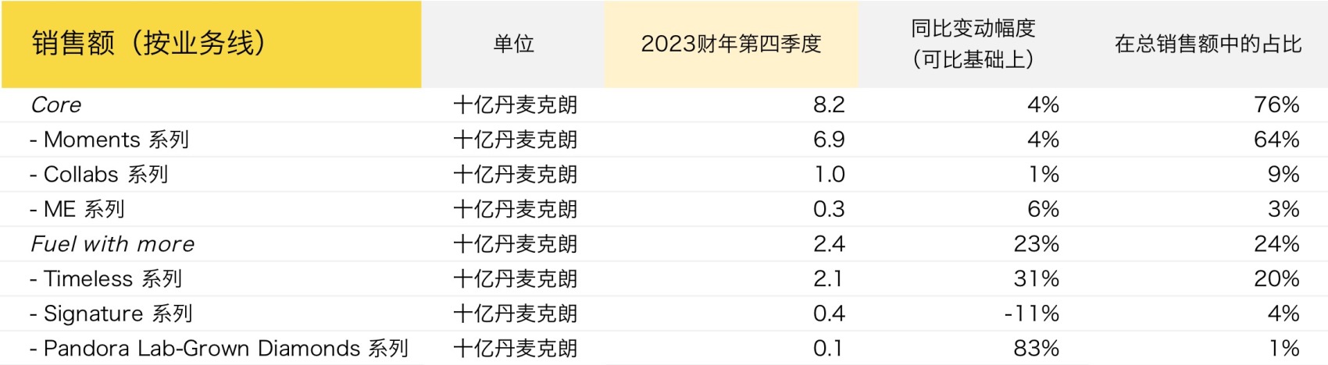Select the Moments 系列 row label
The width and height of the screenshot is (1328, 365).
coord(110,140)
